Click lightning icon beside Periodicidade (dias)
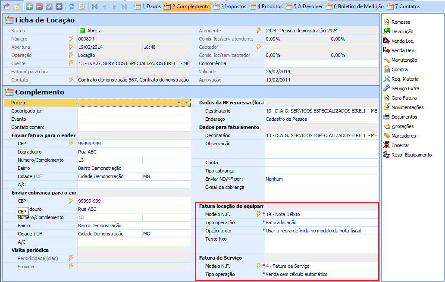This screenshot has height=282, width=445. tap(71, 258)
